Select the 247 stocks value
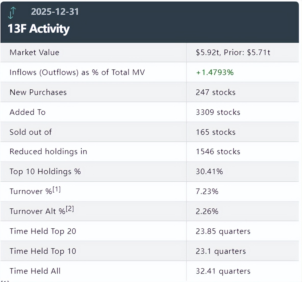The width and height of the screenshot is (302, 282). pyautogui.click(x=216, y=92)
